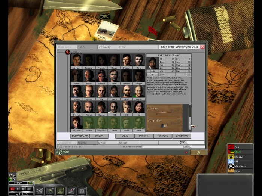Click the M1 Garand rifle item
This screenshot has width=262, height=196.
coord(165,112)
